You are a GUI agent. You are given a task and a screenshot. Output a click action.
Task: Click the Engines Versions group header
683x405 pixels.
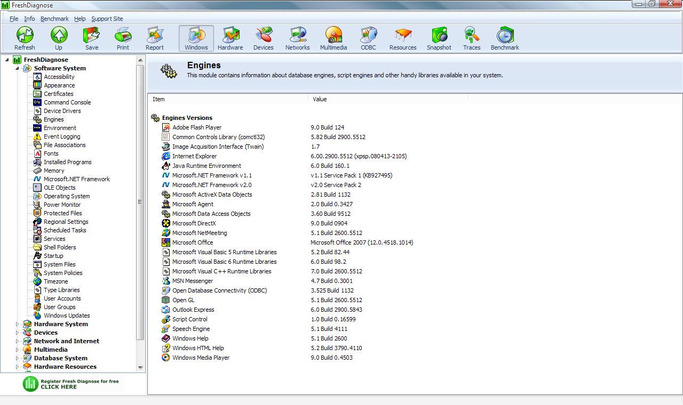187,118
